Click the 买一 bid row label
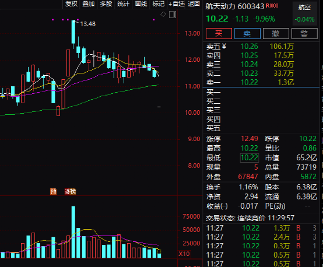The width and height of the screenshot is (323, 267). pyautogui.click(x=213, y=92)
